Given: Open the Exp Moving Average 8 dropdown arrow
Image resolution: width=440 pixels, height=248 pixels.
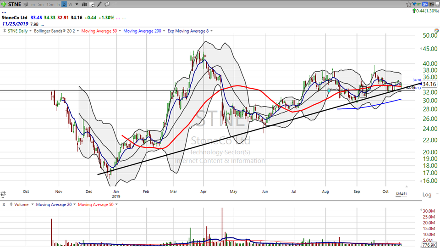Looking at the screenshot, I should 212,31.
